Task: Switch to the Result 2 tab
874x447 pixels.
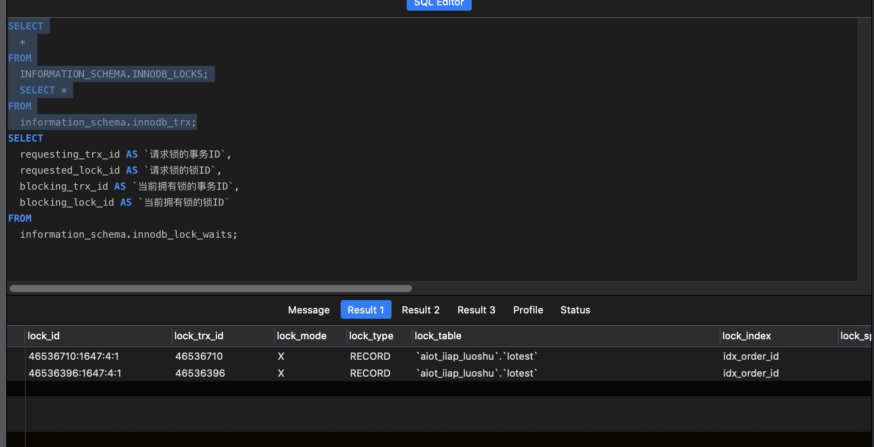Action: [421, 310]
